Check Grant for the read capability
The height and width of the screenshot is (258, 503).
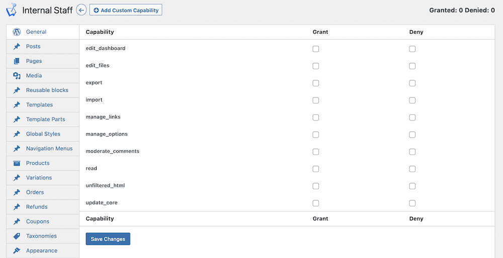pyautogui.click(x=316, y=169)
